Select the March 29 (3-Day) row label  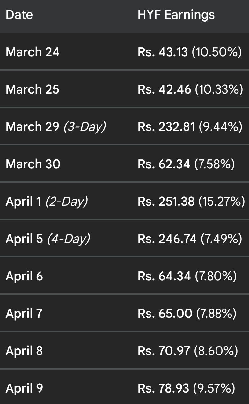tap(56, 126)
